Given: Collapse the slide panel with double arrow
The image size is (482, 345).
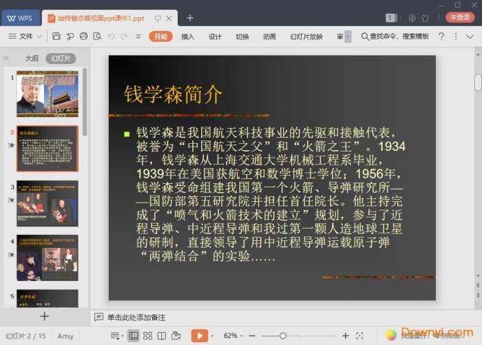Looking at the screenshot, I should pos(6,58).
